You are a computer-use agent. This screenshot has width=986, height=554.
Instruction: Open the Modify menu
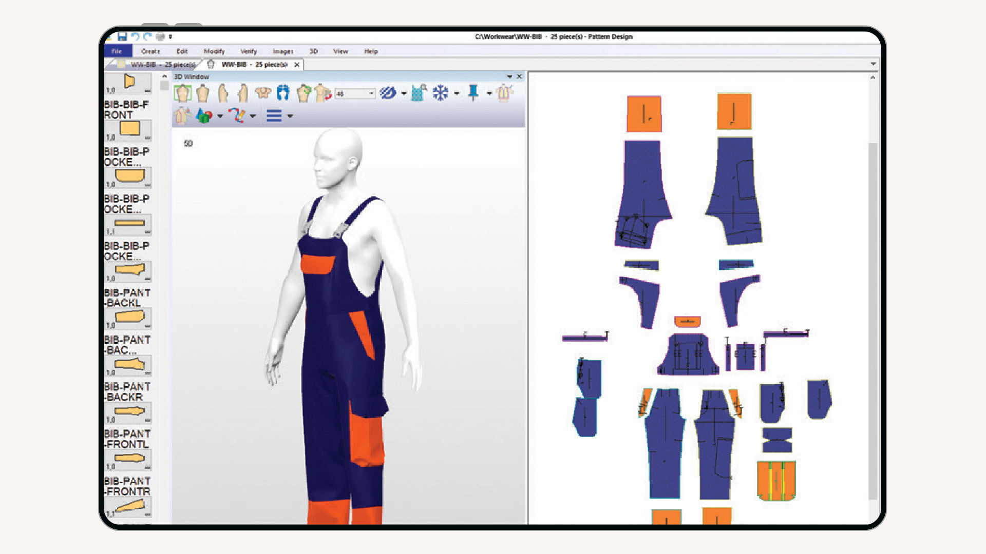point(215,51)
